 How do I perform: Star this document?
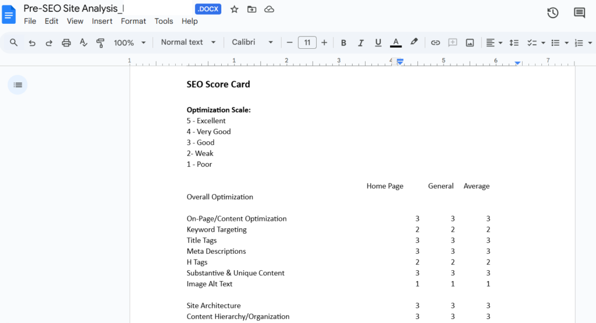point(235,9)
